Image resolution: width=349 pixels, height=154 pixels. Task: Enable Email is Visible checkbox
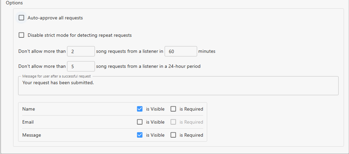pos(140,122)
